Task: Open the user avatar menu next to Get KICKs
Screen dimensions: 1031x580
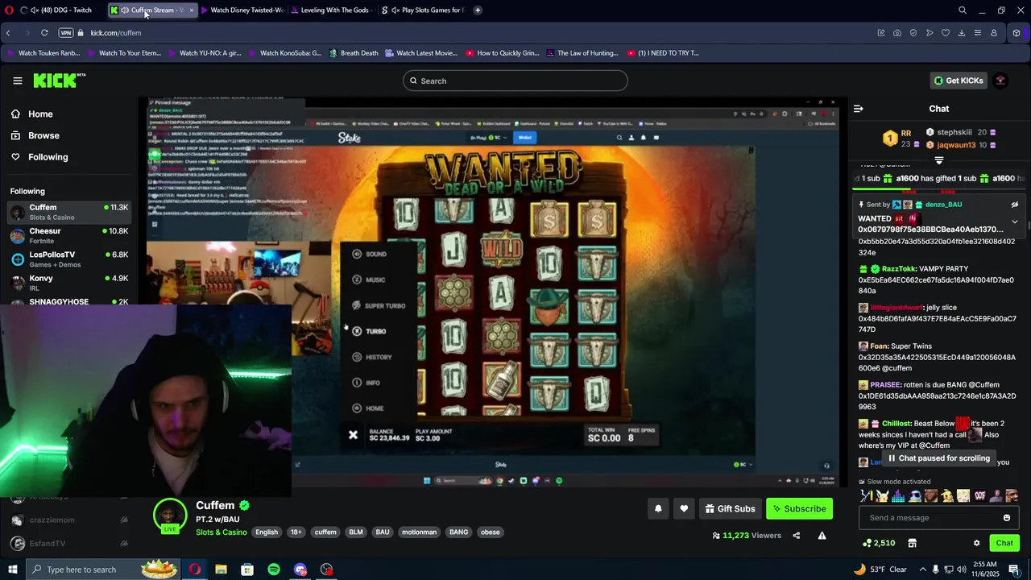Action: point(1000,81)
